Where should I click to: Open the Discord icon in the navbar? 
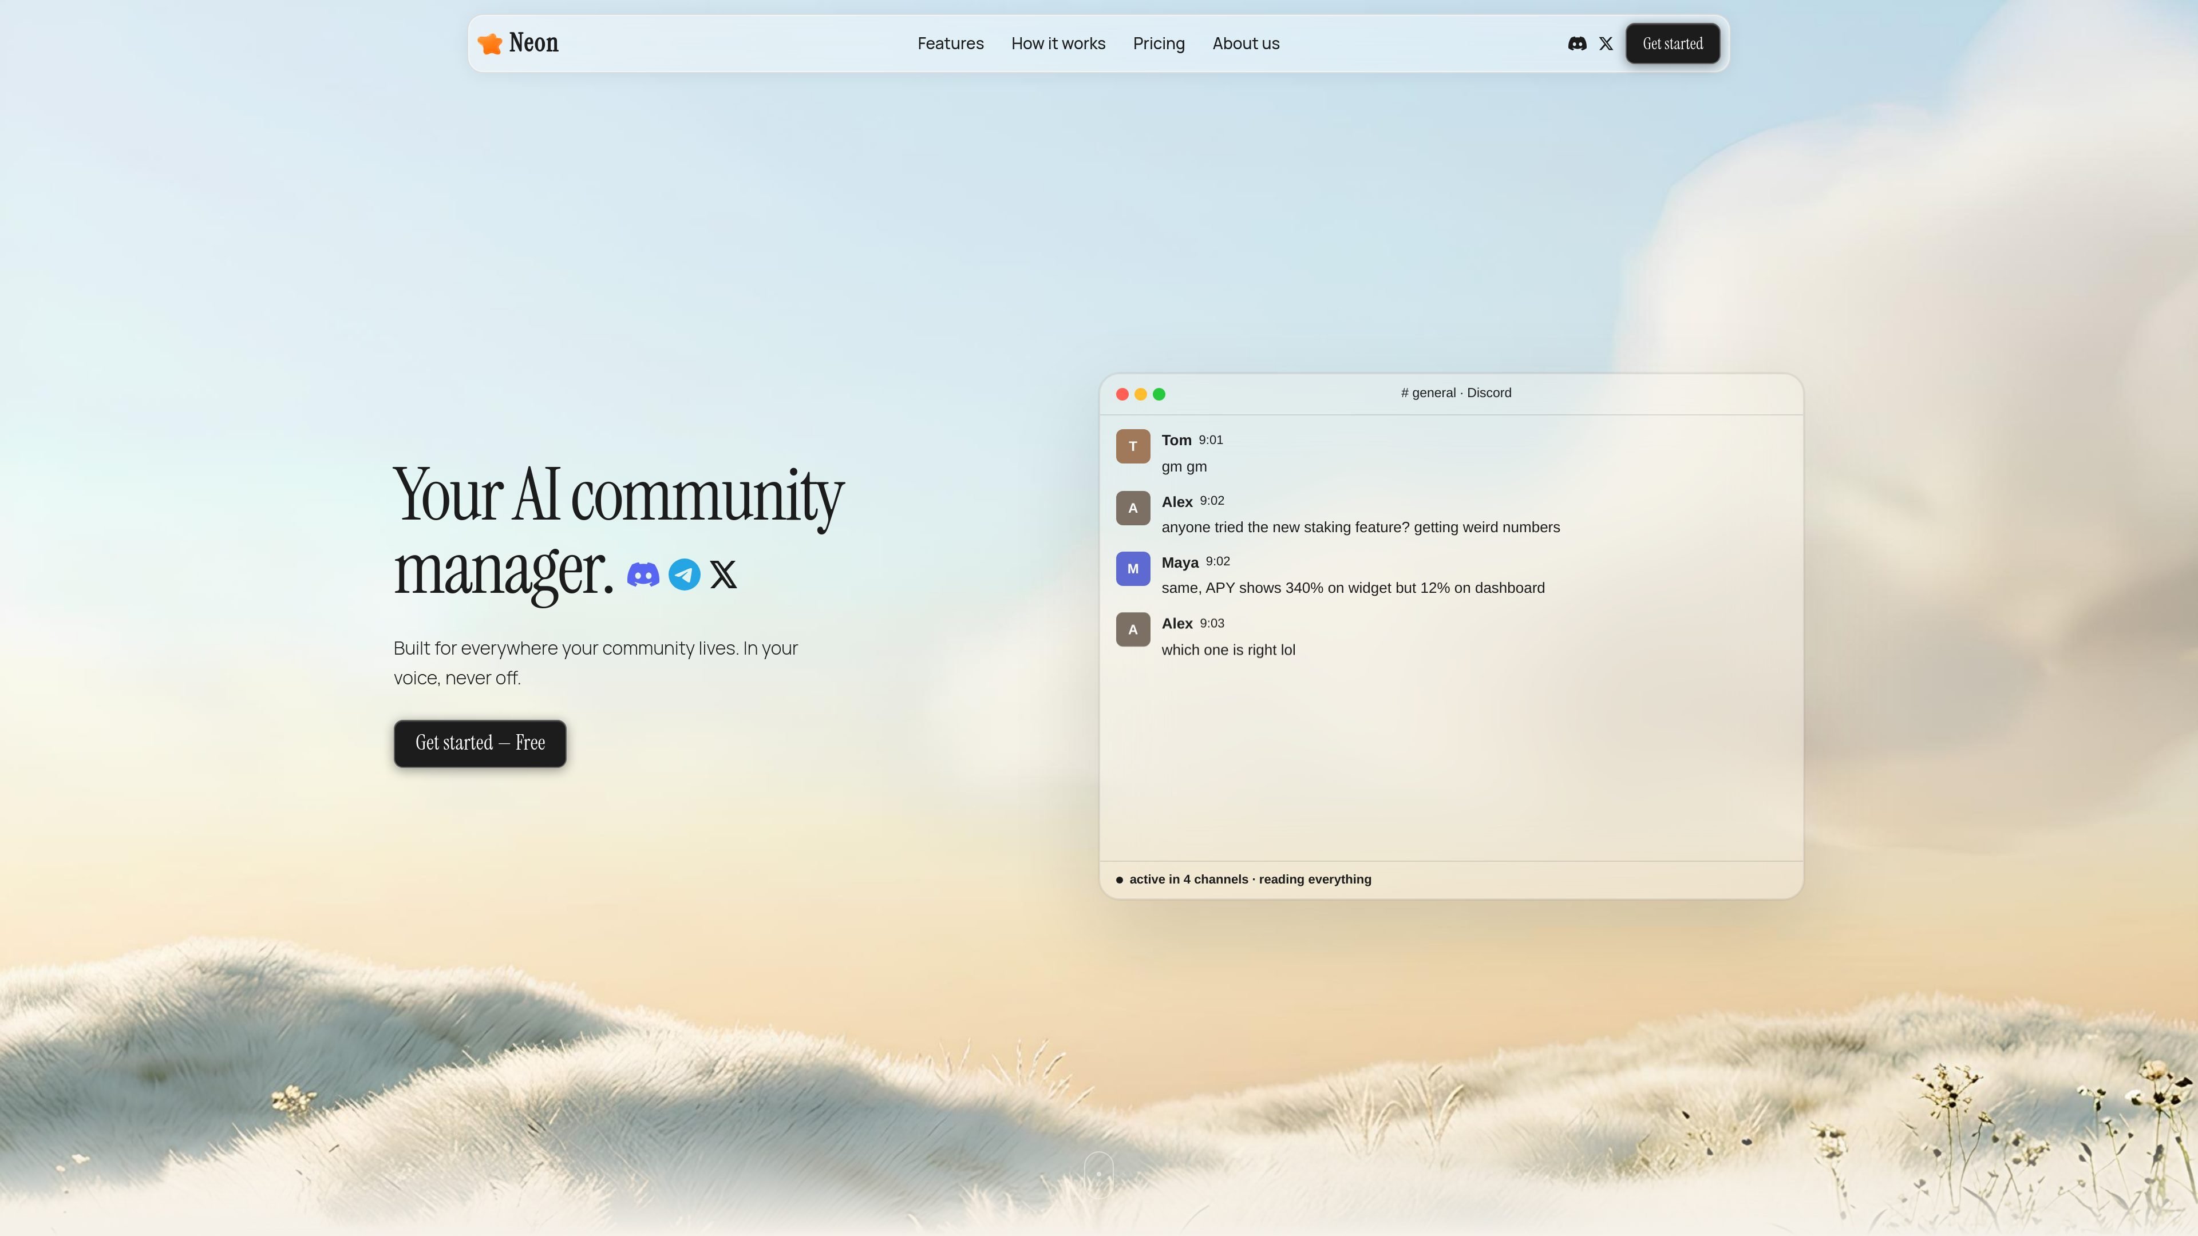point(1577,43)
